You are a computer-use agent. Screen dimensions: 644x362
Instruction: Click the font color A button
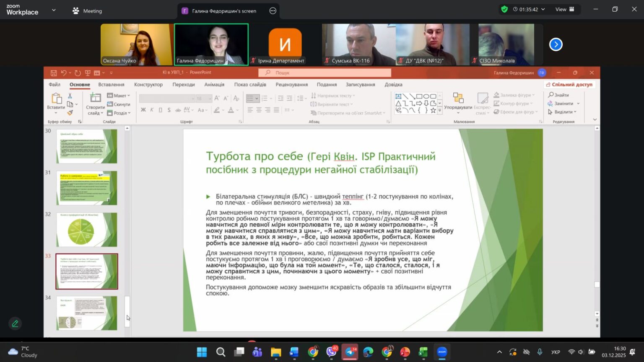231,110
